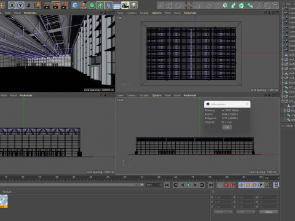This screenshot has width=295, height=221.
Task: Click maximize icon of Top viewport
Action: click(x=277, y=13)
